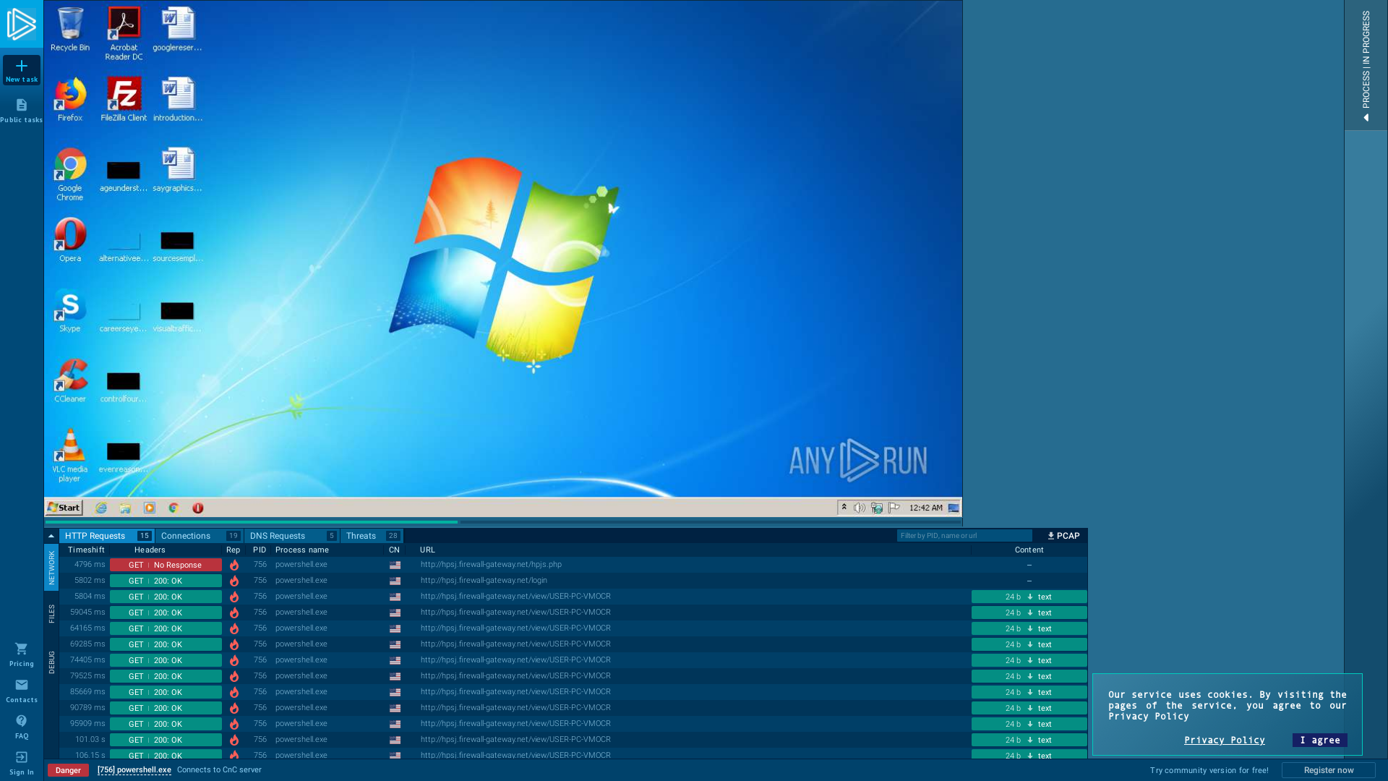The height and width of the screenshot is (781, 1388).
Task: Open Windows Explorer from the taskbar
Action: pos(125,508)
